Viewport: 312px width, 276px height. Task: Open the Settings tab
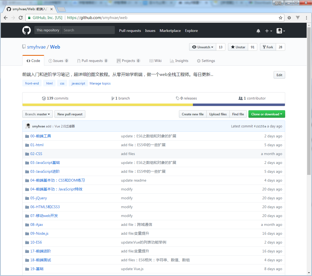click(x=206, y=61)
